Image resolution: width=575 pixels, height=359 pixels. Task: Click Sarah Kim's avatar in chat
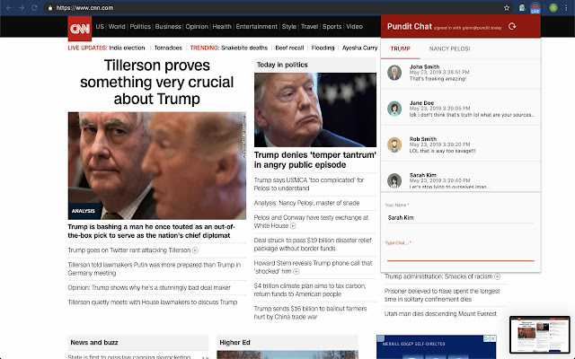pyautogui.click(x=394, y=180)
